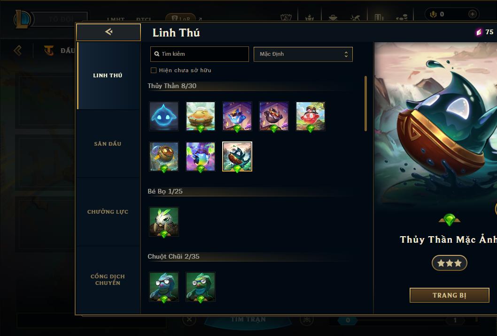Open the Mặc Định sort dropdown
The width and height of the screenshot is (497, 336).
click(x=303, y=54)
